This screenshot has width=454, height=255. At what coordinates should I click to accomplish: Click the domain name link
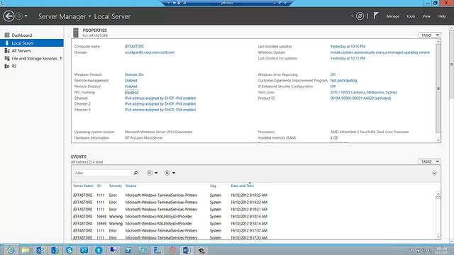pos(150,52)
